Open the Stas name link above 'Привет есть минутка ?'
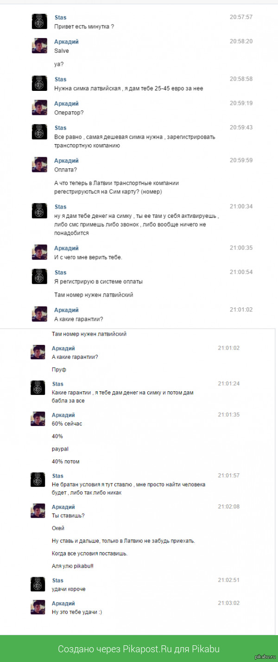Viewport: 278px width, 662px height. tap(60, 17)
